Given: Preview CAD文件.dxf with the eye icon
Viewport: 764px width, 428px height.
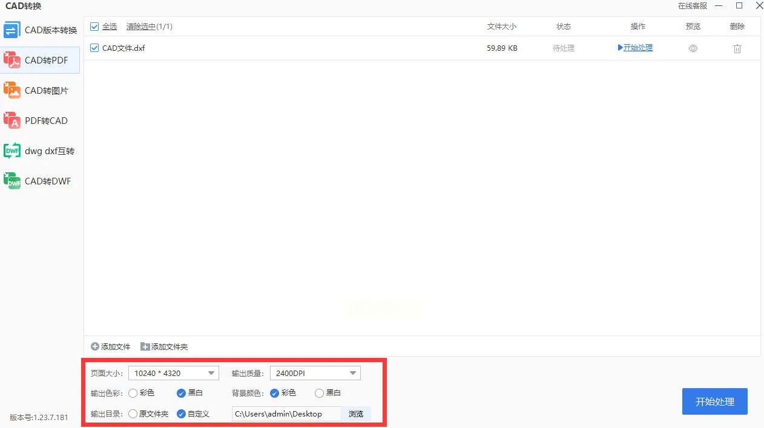Looking at the screenshot, I should tap(693, 48).
